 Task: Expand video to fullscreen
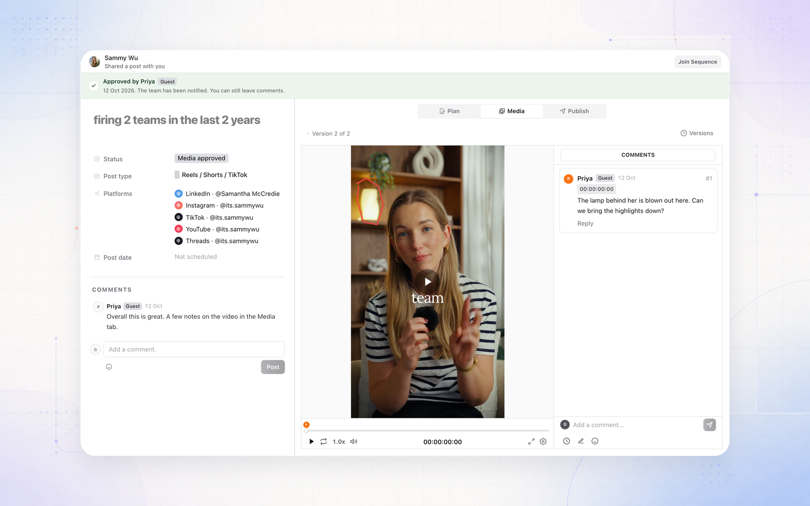tap(532, 442)
